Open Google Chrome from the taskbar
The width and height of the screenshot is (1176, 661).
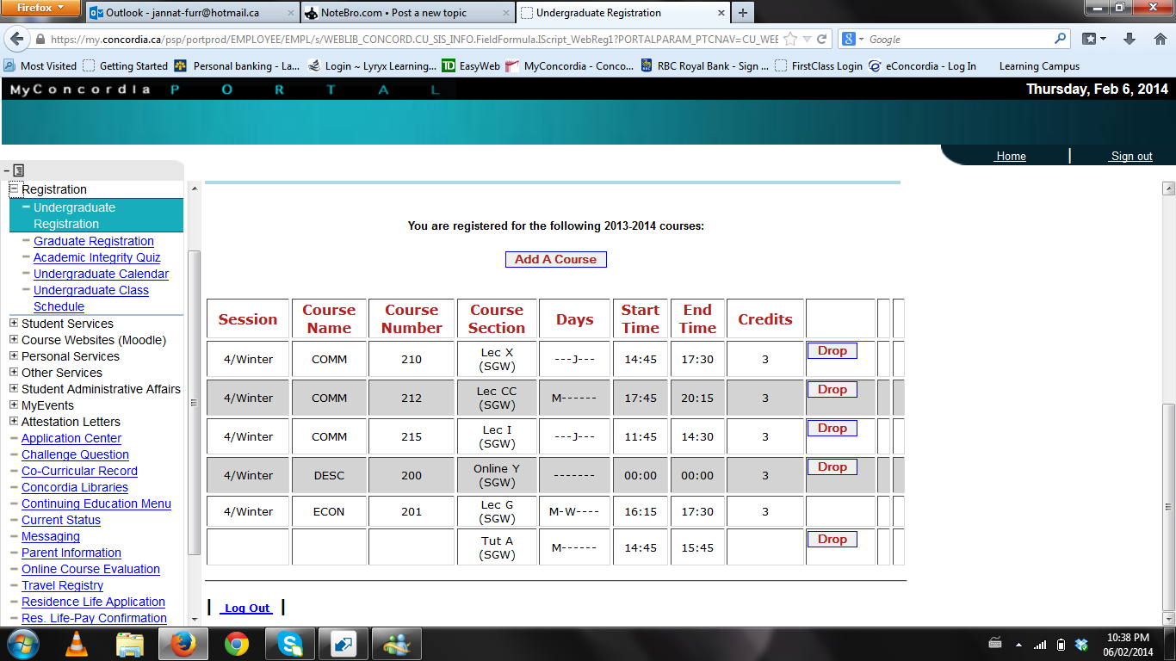tap(237, 644)
